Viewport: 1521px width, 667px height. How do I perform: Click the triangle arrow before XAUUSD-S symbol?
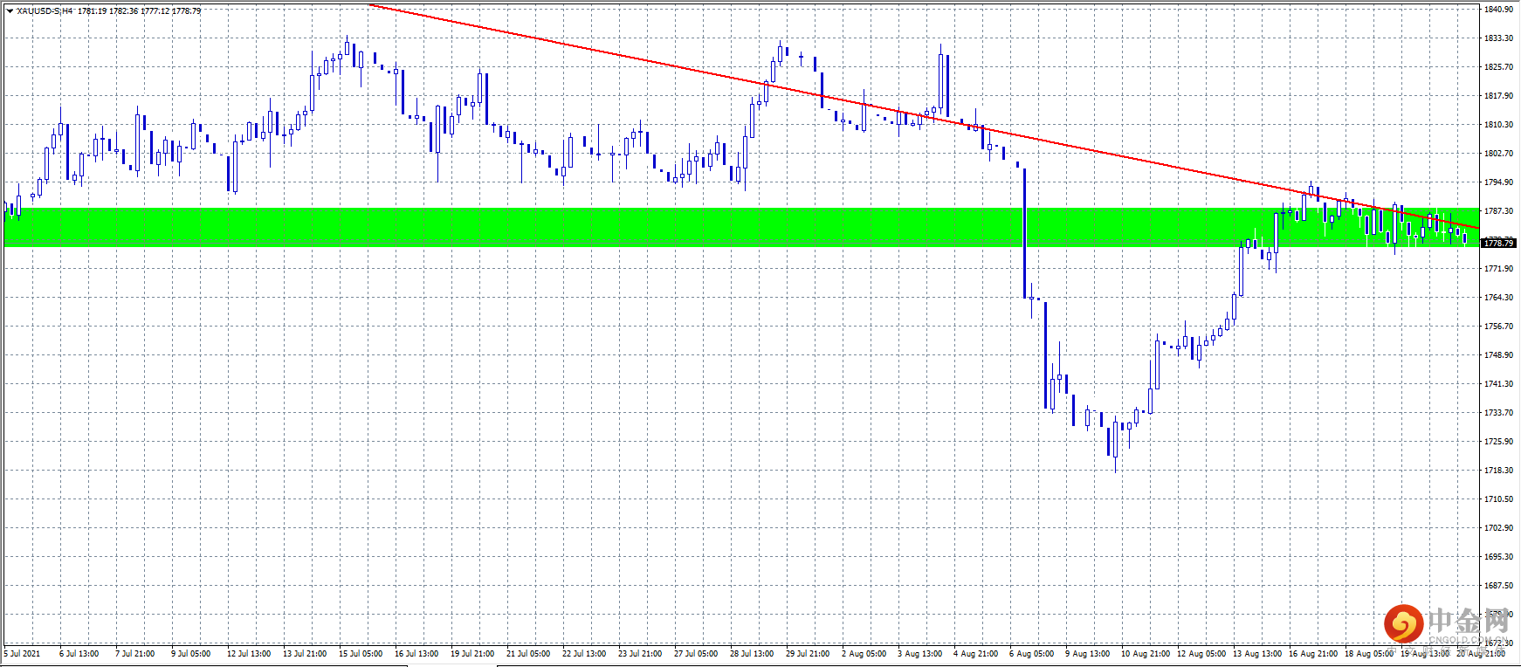[x=10, y=11]
